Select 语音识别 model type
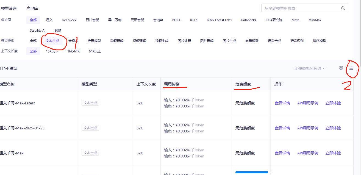361x175 pixels. pos(297,41)
